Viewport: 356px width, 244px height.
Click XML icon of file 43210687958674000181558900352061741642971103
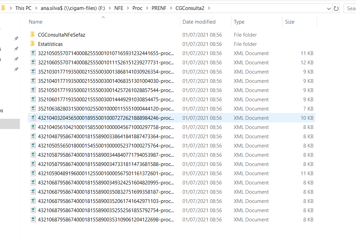click(33, 201)
